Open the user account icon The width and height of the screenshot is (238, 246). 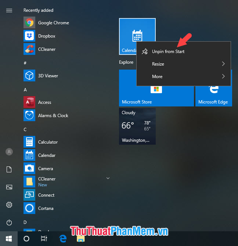[9, 152]
